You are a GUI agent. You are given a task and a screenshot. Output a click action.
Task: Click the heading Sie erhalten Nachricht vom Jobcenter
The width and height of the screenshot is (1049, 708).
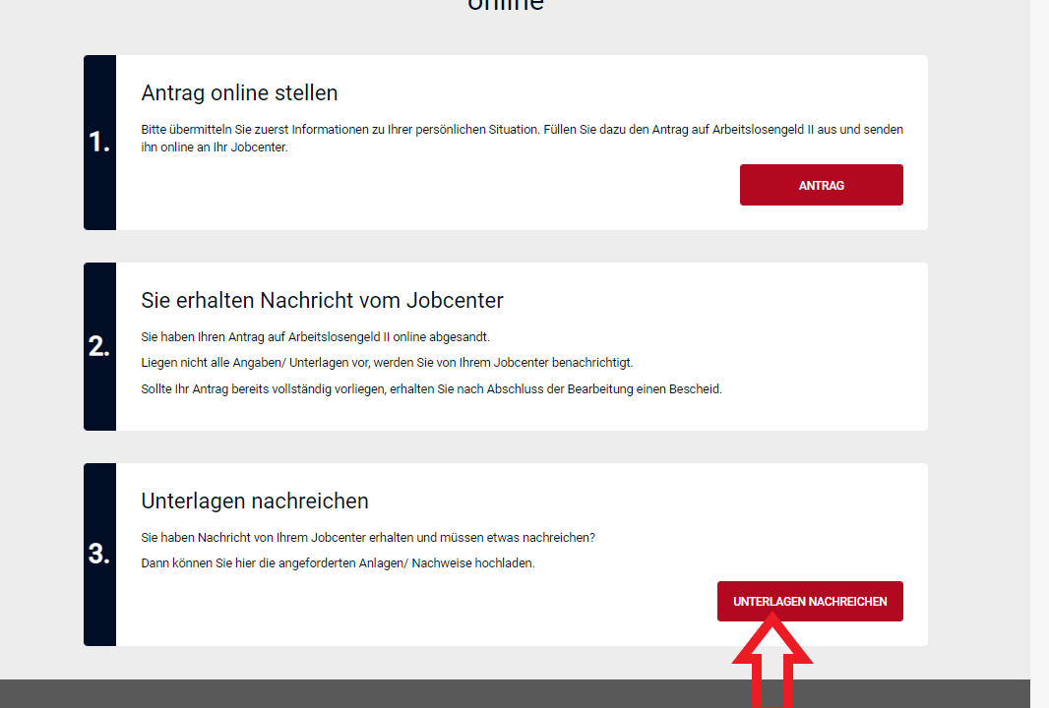coord(321,300)
